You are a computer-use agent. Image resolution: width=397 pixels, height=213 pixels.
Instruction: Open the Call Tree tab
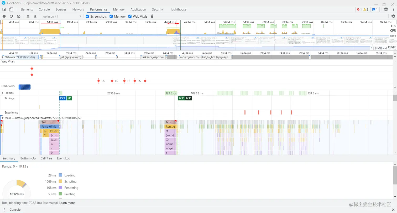(x=46, y=158)
